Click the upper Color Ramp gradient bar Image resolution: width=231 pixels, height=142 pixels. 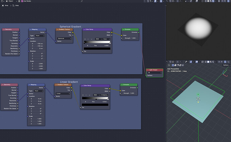click(x=97, y=42)
